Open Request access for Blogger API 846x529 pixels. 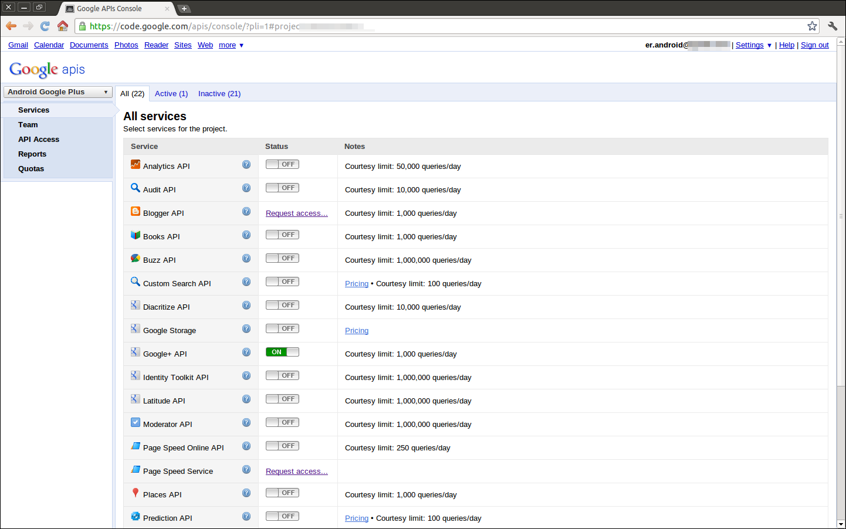(296, 213)
